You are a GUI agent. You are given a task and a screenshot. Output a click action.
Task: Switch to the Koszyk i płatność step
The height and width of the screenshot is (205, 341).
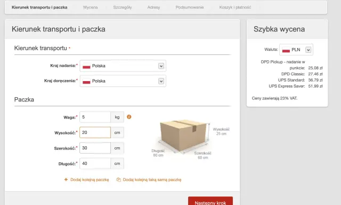[x=235, y=7]
